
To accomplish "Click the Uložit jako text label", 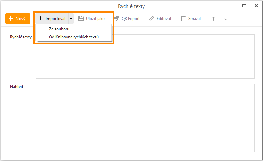I will pyautogui.click(x=96, y=19).
